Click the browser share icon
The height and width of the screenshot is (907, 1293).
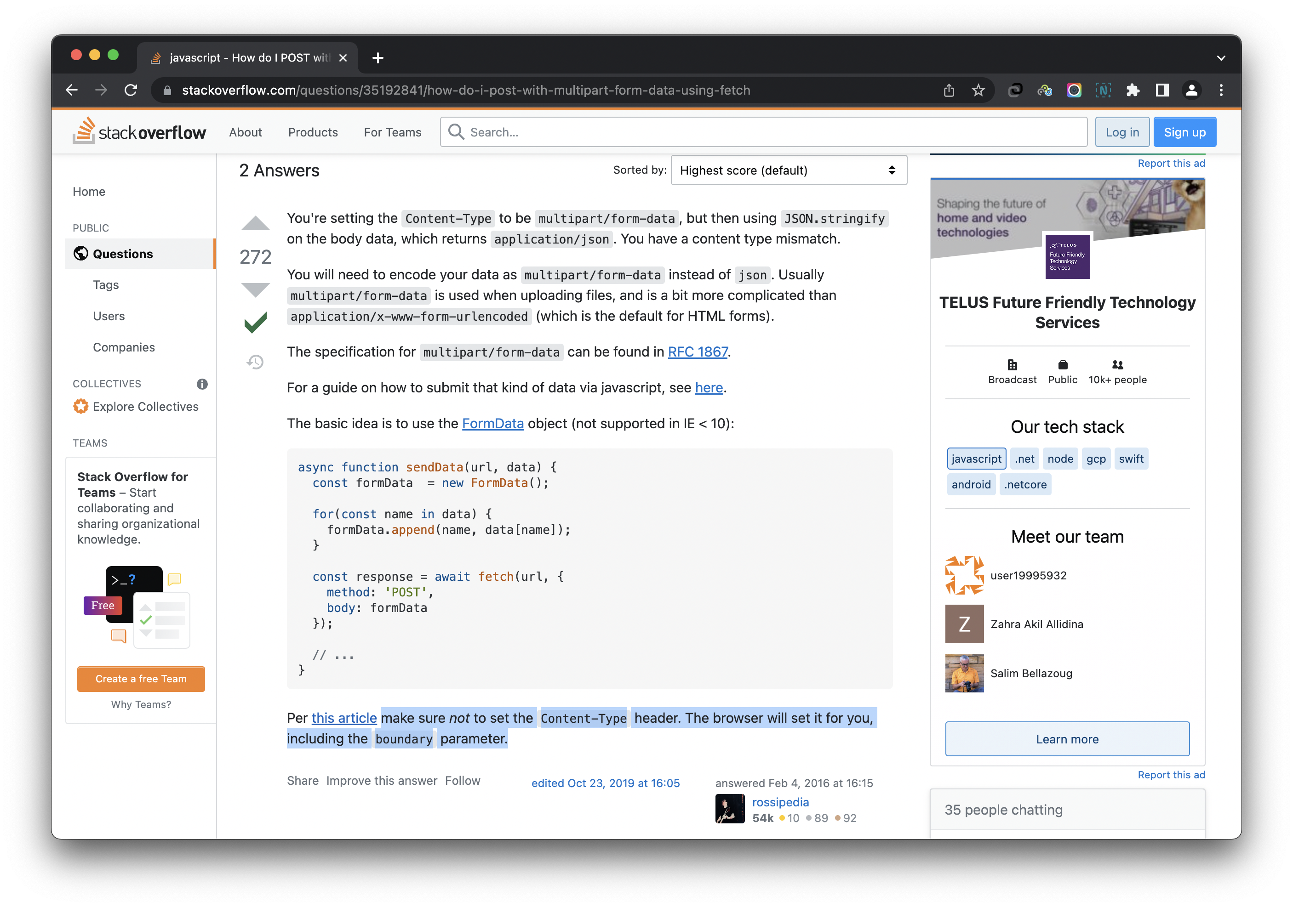point(949,90)
